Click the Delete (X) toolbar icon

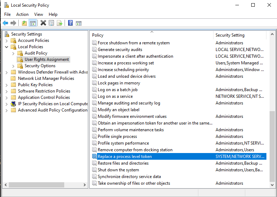(x=43, y=23)
